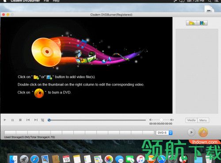Stop the video playback
This screenshot has width=221, height=163.
click(20, 120)
